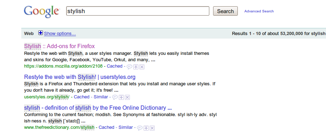Image resolution: width=326 pixels, height=132 pixels.
Task: Open Cached link for userstyles.org result
Action: point(82,97)
